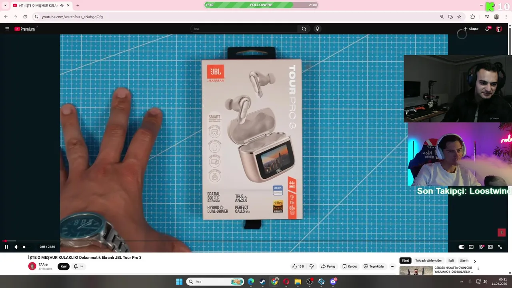This screenshot has width=512, height=288.
Task: Pause the playing video
Action: [x=6, y=247]
